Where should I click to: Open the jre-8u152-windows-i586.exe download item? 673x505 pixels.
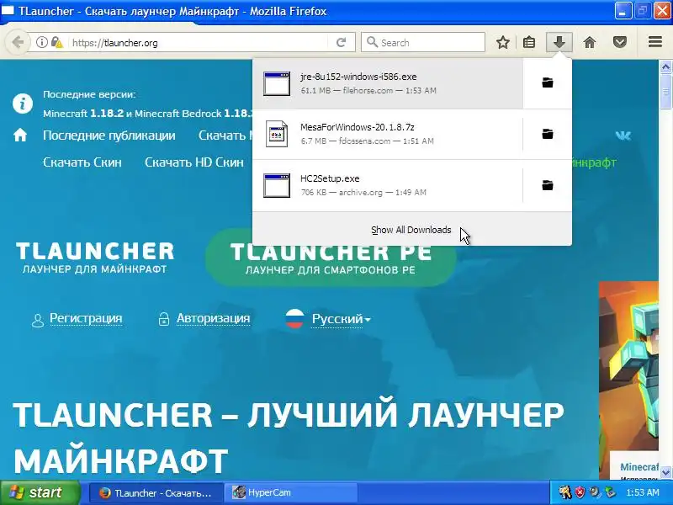point(388,83)
